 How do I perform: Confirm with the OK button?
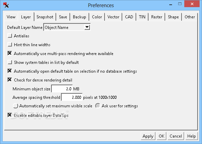161,136
